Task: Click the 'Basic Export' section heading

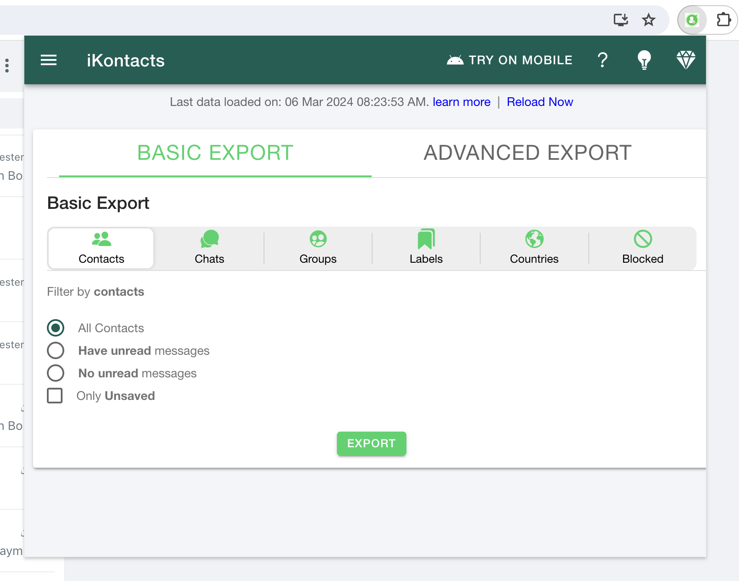Action: click(98, 203)
